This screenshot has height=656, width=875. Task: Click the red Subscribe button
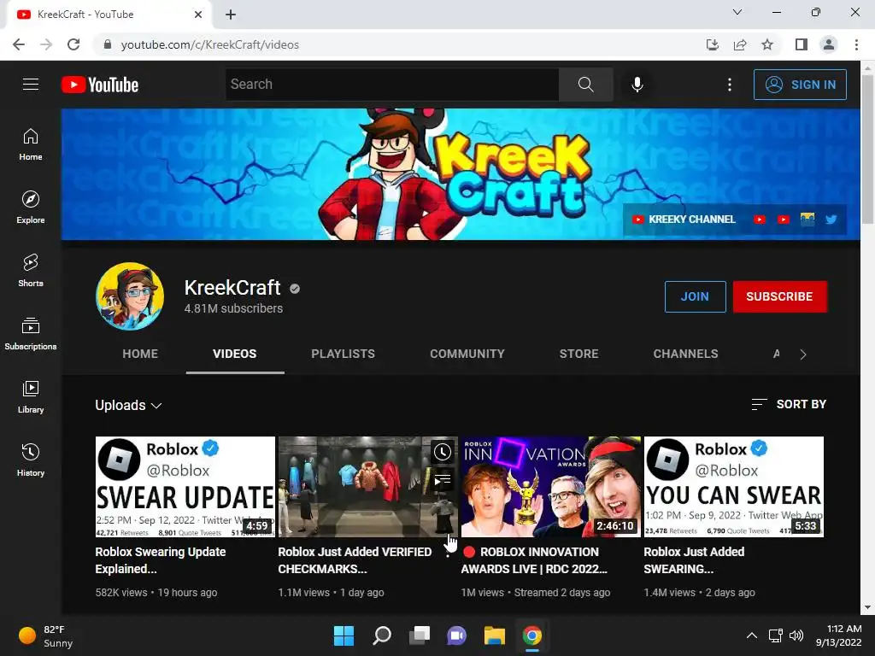pyautogui.click(x=779, y=296)
